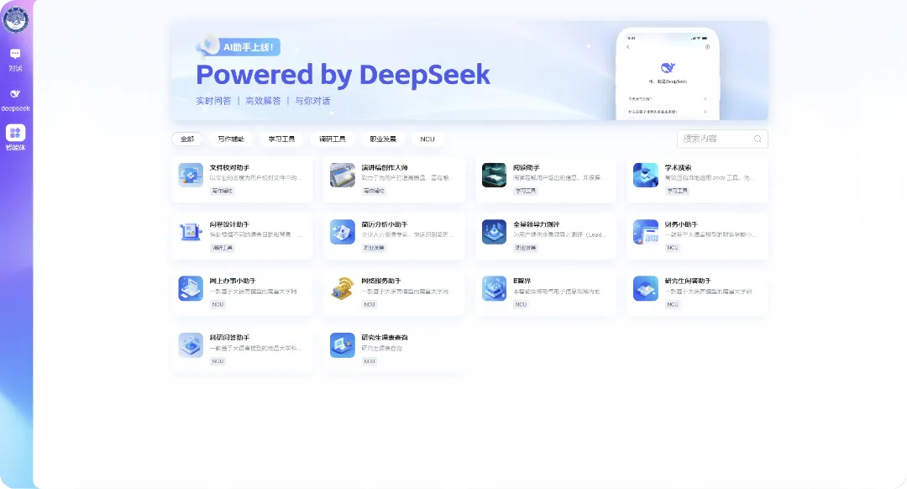Screen dimensions: 907x489
Task: Switch to the 写作辅助 category tab
Action: pyautogui.click(x=231, y=139)
